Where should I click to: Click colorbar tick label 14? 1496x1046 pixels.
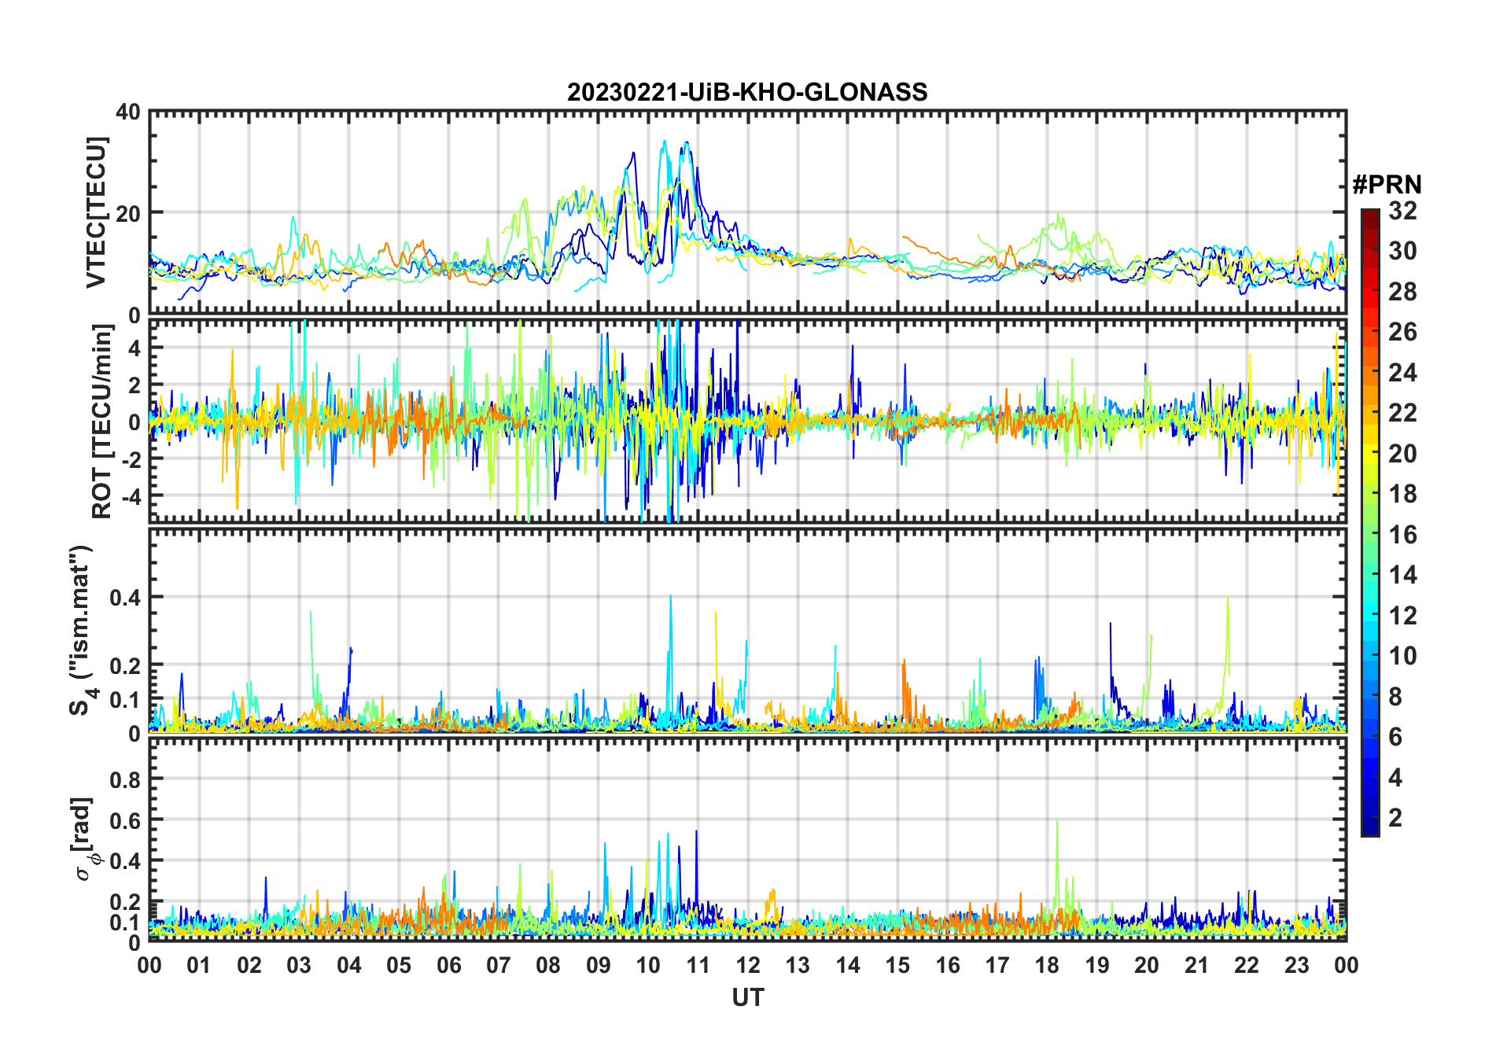(x=1402, y=575)
